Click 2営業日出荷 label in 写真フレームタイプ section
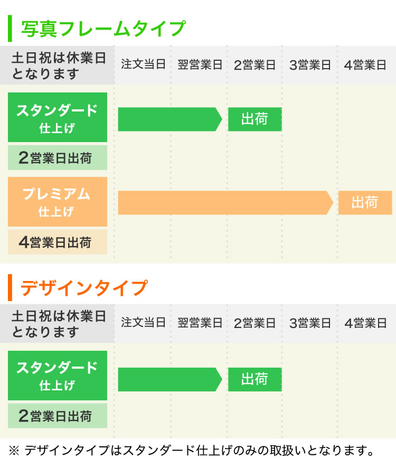Image resolution: width=396 pixels, height=459 pixels. tap(58, 158)
